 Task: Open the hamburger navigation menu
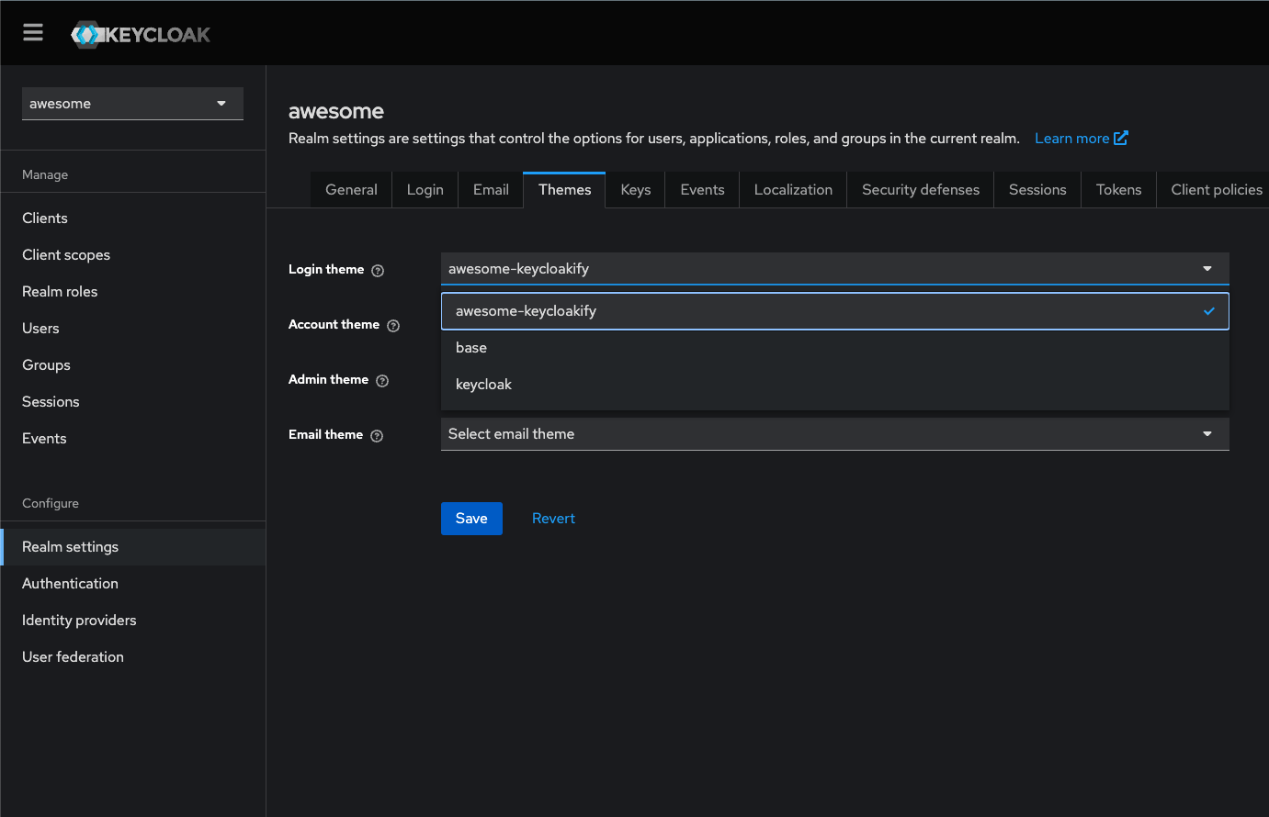tap(33, 33)
